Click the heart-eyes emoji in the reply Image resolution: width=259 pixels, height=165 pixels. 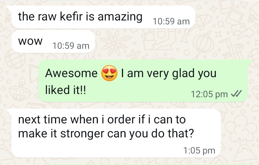[110, 74]
